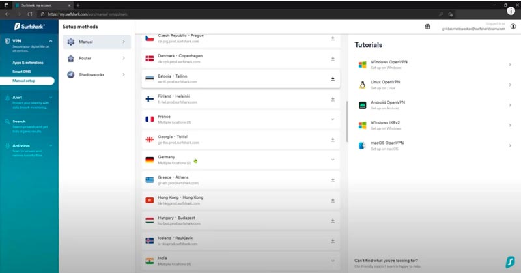
Task: Download the Hong Kong config
Action: [333, 201]
